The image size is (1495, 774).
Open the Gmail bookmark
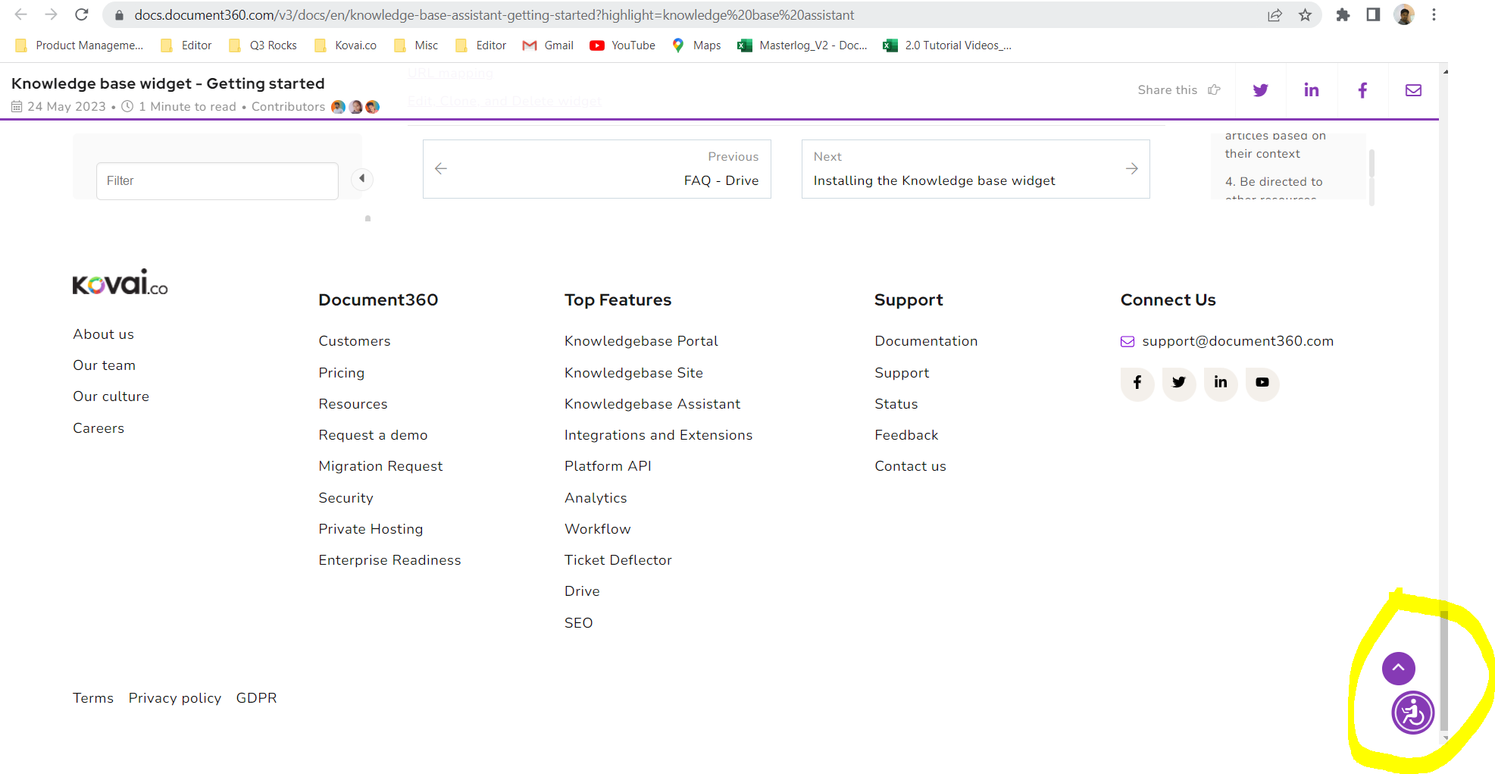pyautogui.click(x=549, y=45)
